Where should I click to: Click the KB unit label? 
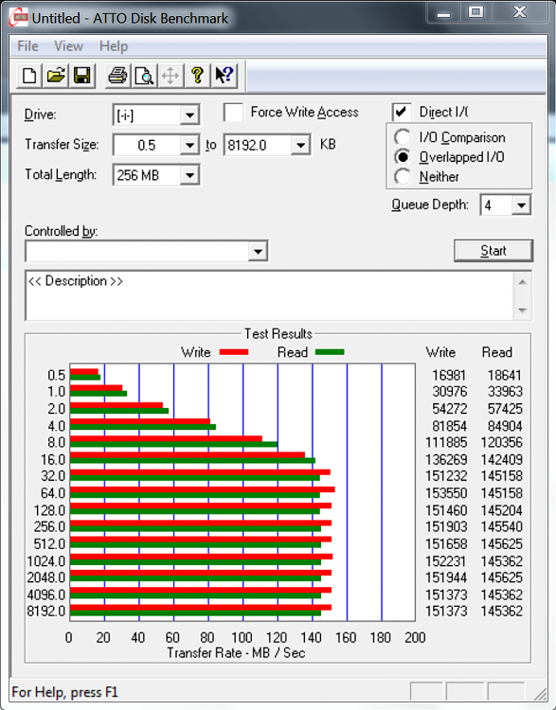[328, 145]
